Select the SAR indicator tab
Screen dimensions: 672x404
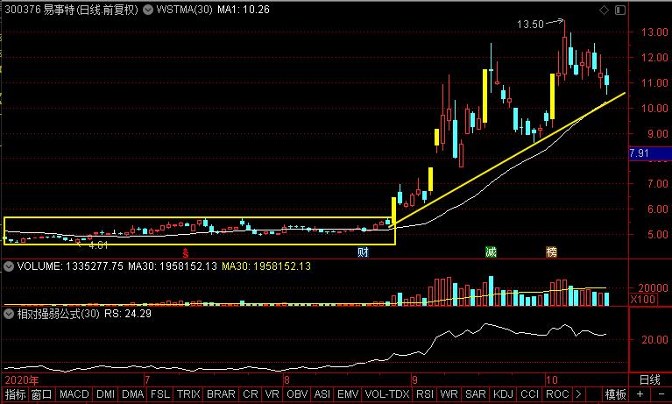tap(475, 394)
